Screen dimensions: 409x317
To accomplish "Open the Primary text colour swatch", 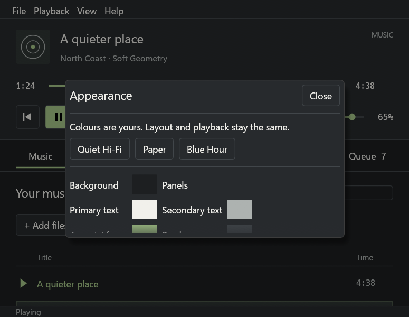I will tap(145, 210).
